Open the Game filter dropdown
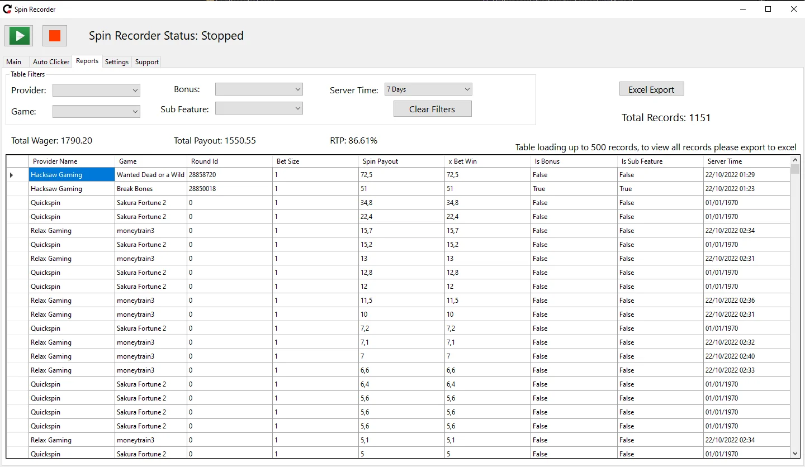The image size is (805, 467). pos(96,112)
